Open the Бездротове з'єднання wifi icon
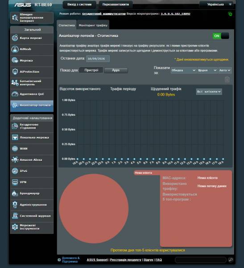244x268 pixels. (15, 126)
